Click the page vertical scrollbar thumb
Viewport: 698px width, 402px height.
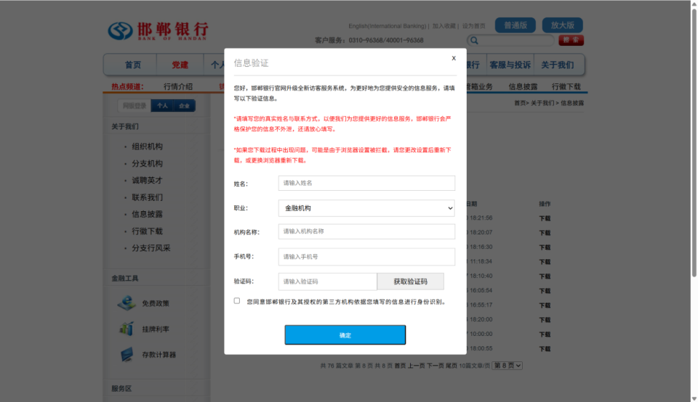click(694, 142)
